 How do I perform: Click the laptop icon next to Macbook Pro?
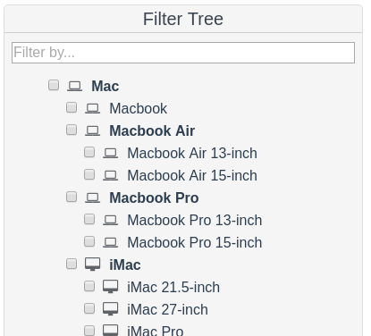(x=92, y=197)
